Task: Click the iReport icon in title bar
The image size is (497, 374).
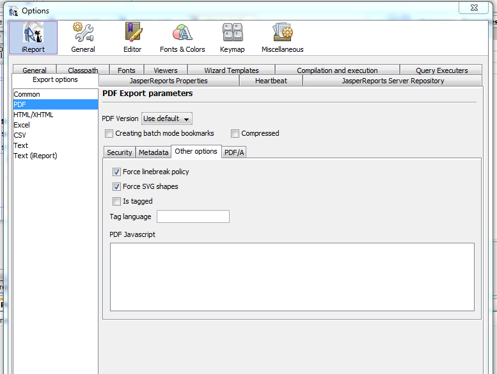Action: 13,11
